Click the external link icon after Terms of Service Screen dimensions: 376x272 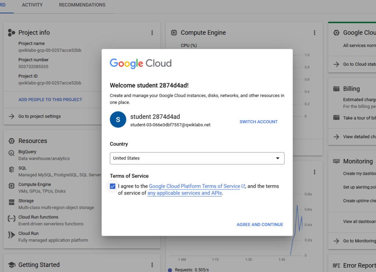(243, 186)
